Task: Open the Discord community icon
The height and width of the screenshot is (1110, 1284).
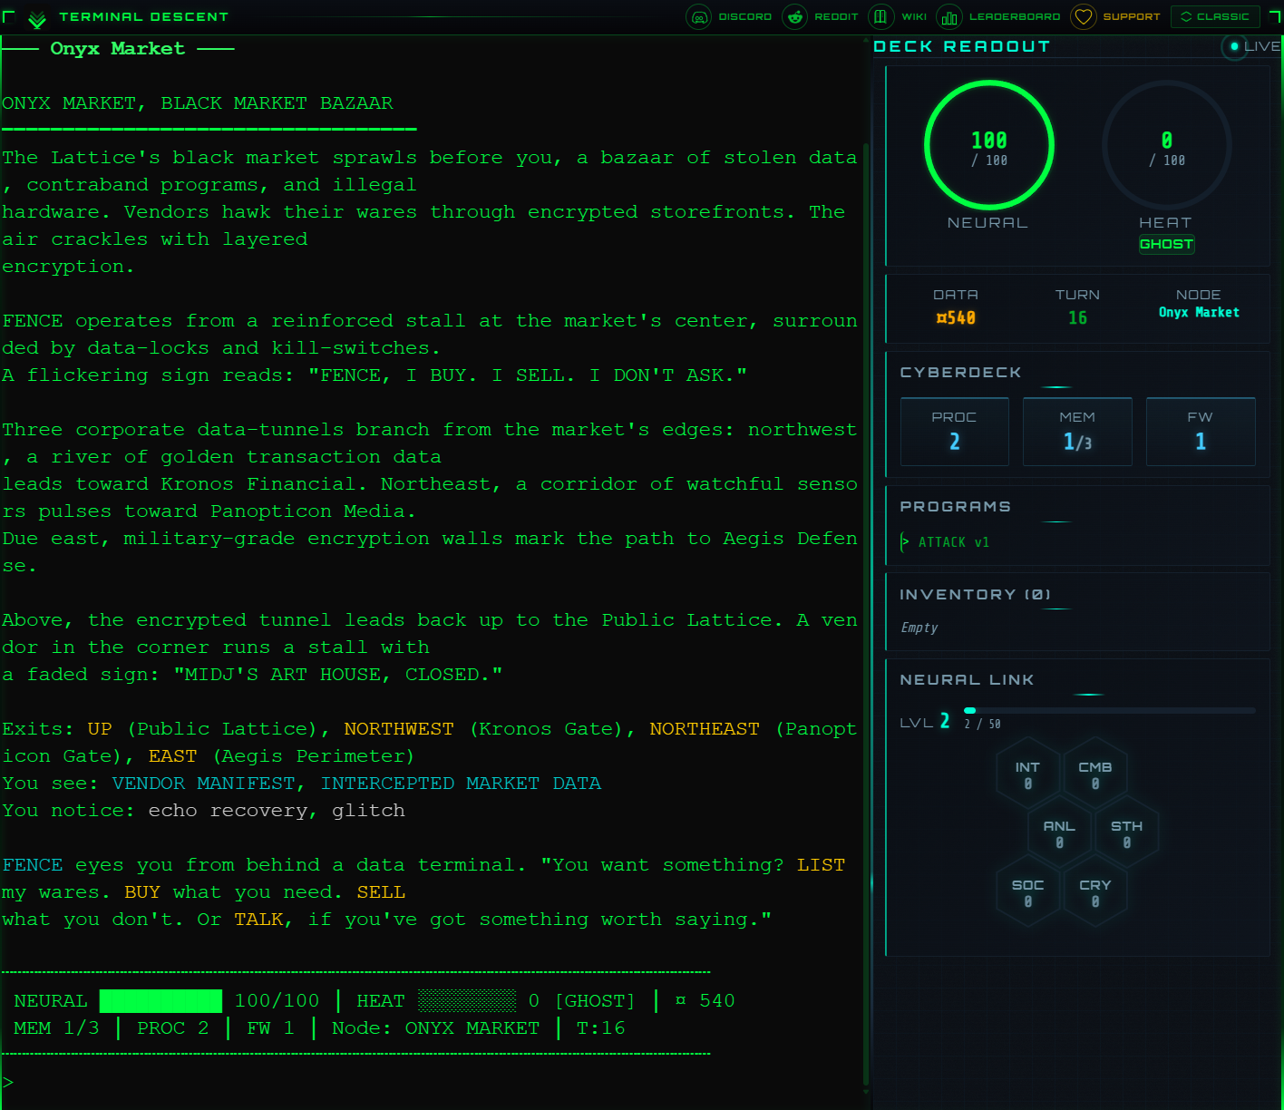Action: pyautogui.click(x=698, y=16)
